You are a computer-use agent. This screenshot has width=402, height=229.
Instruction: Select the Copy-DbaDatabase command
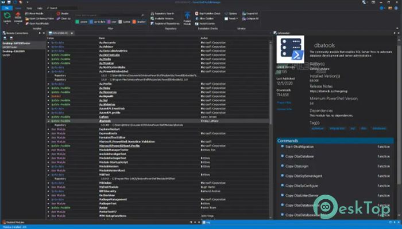[299, 156]
